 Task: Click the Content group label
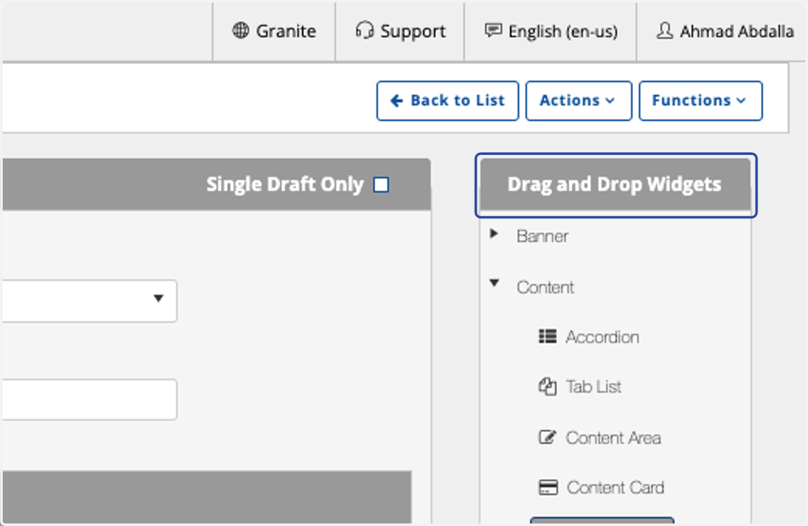pos(545,287)
